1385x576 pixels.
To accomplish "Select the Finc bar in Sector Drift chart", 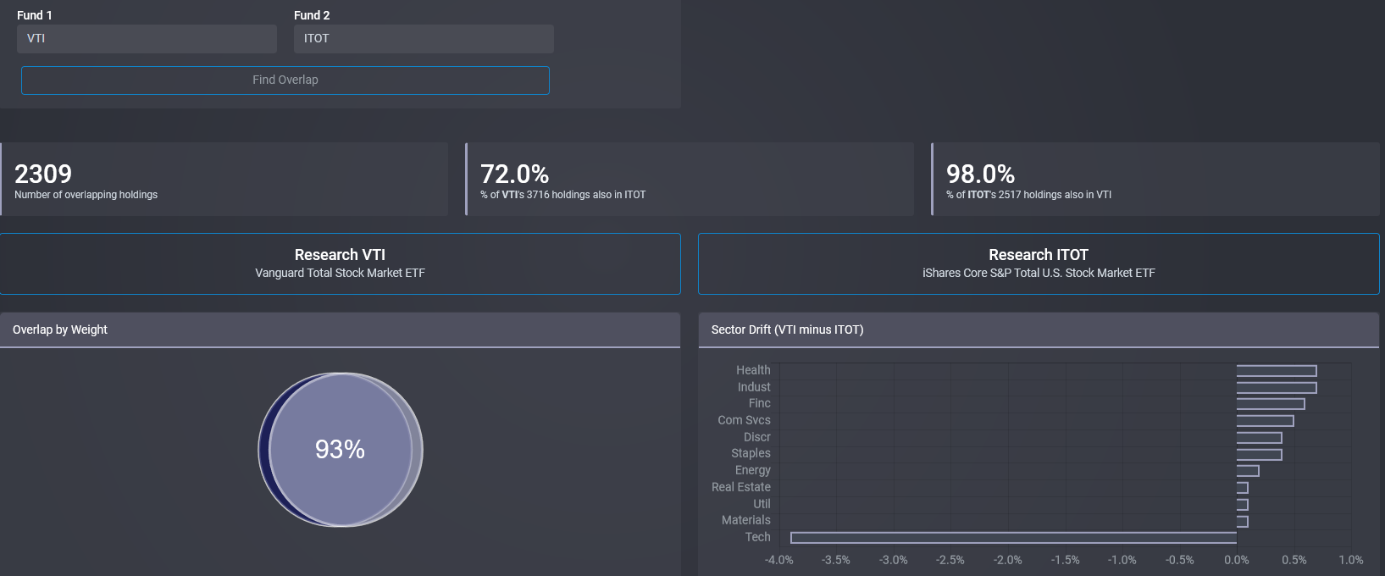I will click(x=1271, y=404).
